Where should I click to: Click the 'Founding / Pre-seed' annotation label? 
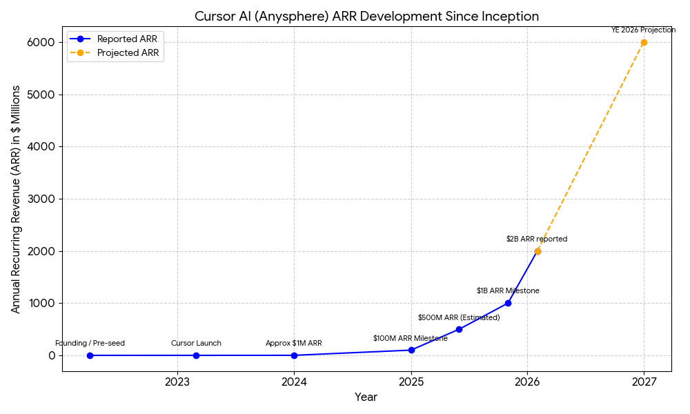(x=90, y=343)
